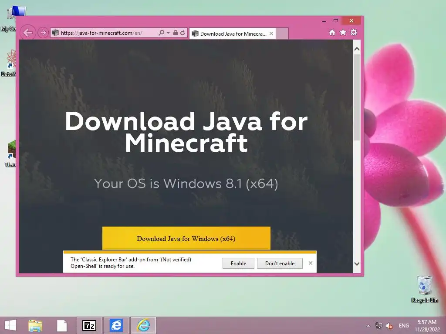This screenshot has height=334, width=446.
Task: Open the Windows Start button
Action: pyautogui.click(x=10, y=325)
